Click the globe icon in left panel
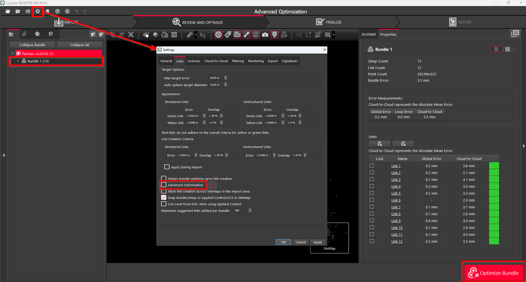Viewport: 526px width, 282px height. click(x=37, y=34)
